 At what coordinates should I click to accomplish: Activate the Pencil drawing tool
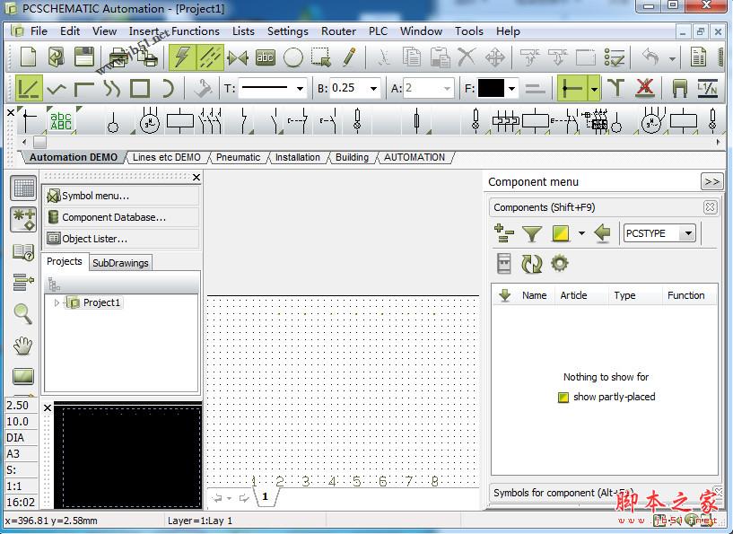[349, 57]
